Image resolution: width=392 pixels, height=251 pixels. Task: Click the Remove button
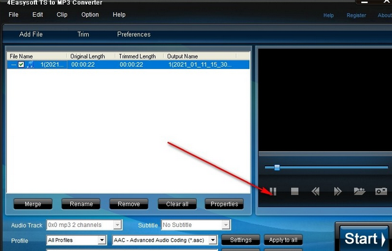(129, 204)
